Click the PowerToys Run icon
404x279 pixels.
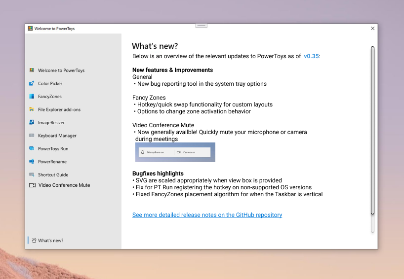tap(32, 148)
